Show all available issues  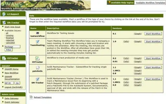point(7,33)
